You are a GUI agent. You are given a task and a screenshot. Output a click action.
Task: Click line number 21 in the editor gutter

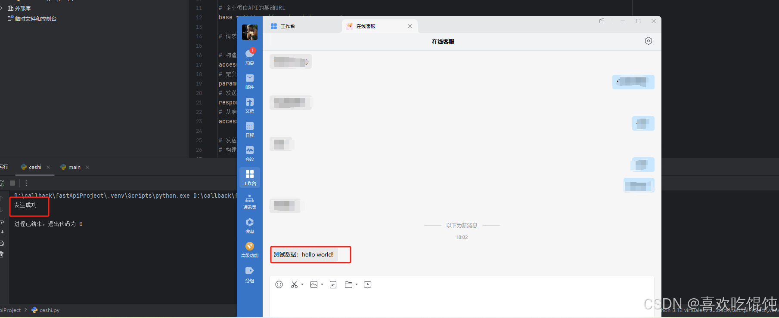(x=199, y=102)
